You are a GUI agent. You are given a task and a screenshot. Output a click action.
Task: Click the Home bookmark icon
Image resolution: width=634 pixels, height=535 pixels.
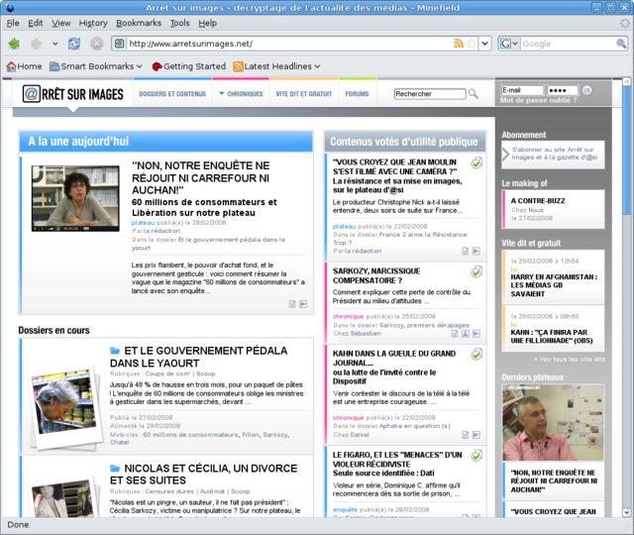(11, 66)
